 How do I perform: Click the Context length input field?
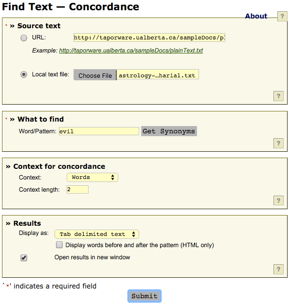coord(77,190)
